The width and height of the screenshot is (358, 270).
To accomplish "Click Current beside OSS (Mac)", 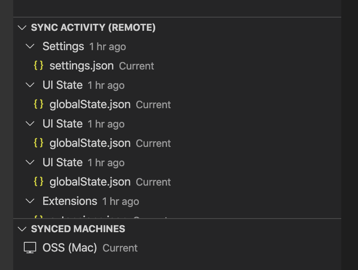I will point(119,248).
